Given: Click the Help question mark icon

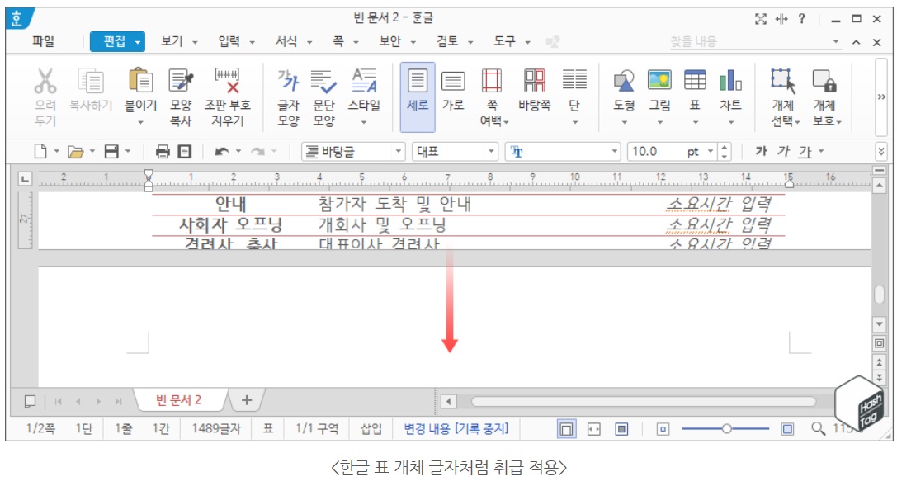Looking at the screenshot, I should coord(802,19).
